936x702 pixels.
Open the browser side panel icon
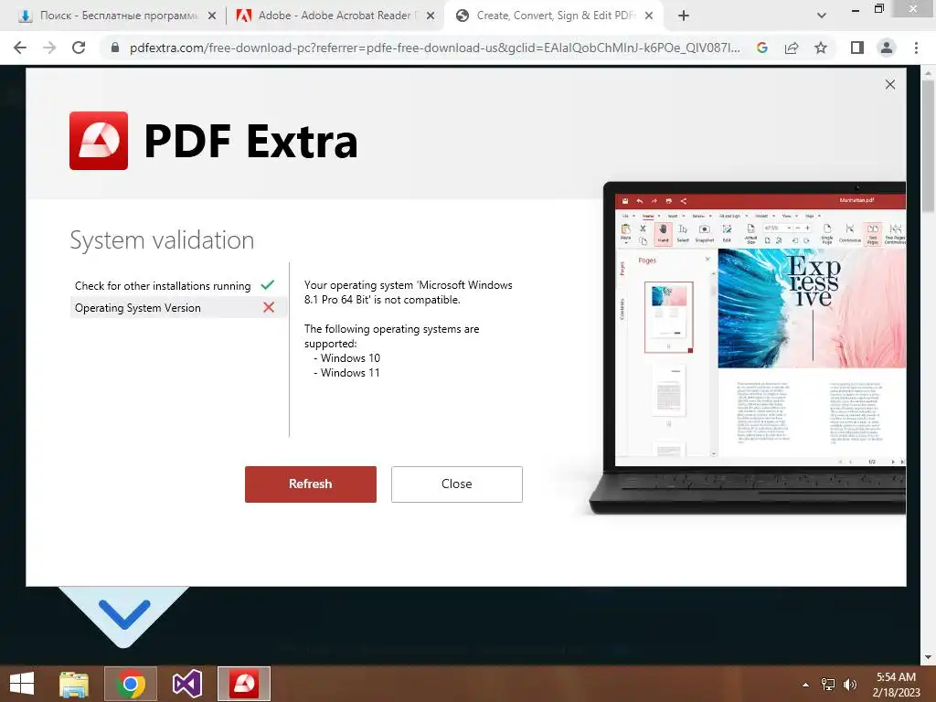(857, 48)
